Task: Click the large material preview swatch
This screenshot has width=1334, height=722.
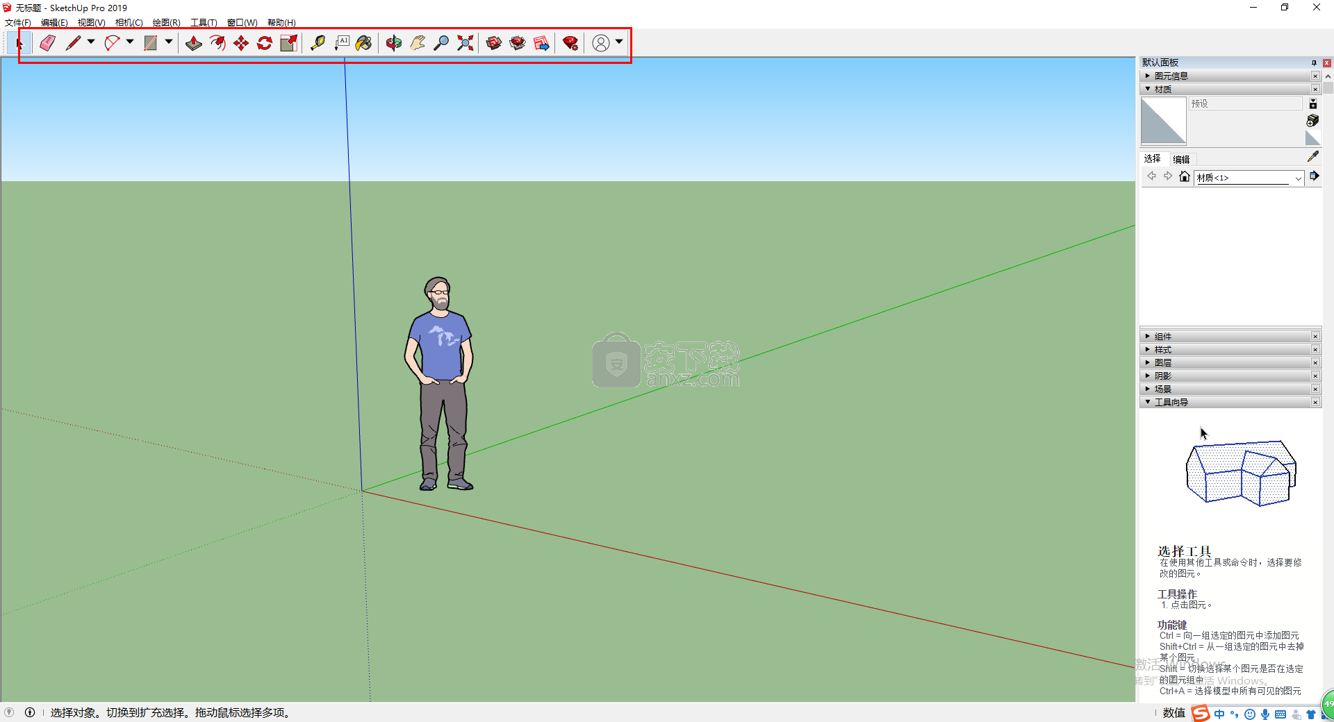Action: [x=1164, y=121]
